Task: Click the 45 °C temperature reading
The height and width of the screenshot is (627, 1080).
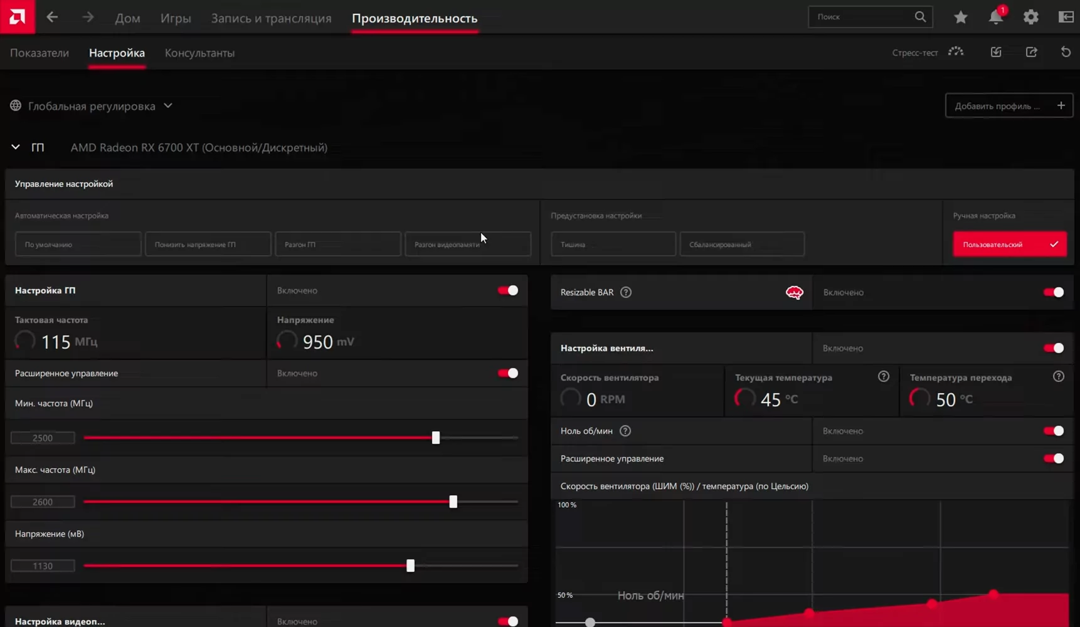Action: point(779,399)
